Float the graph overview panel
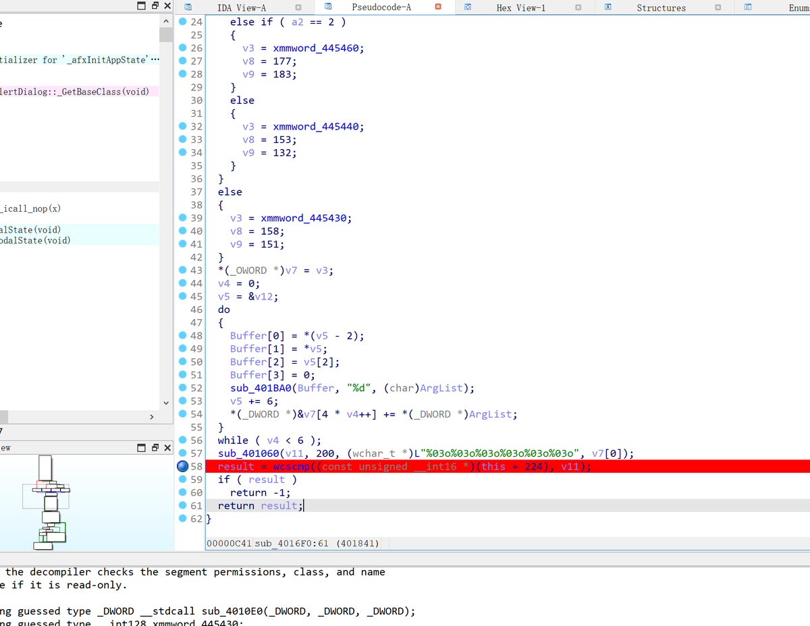810x626 pixels. (x=155, y=447)
